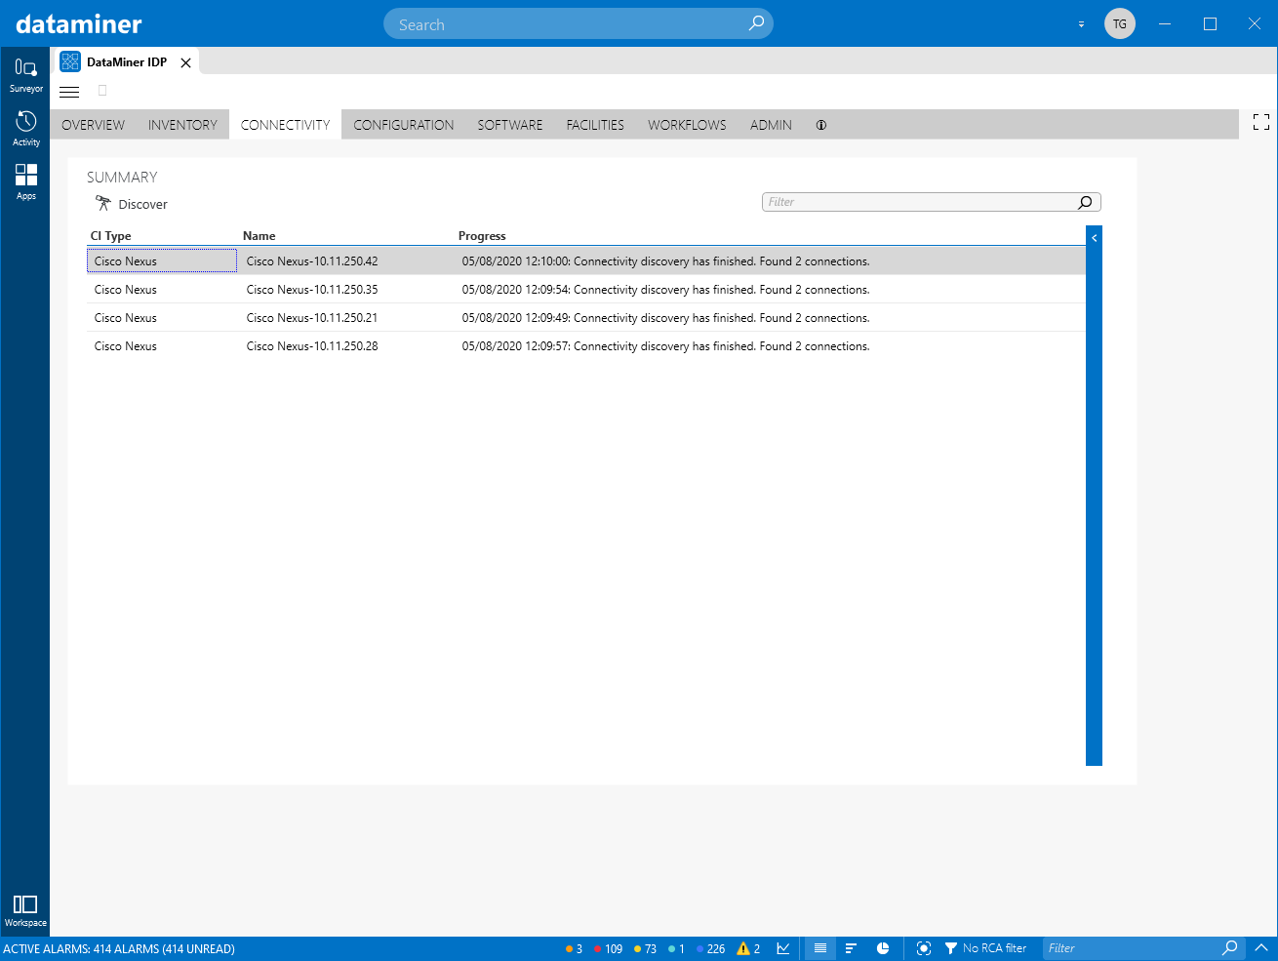
Task: Click the SUMMARY heading
Action: (122, 177)
